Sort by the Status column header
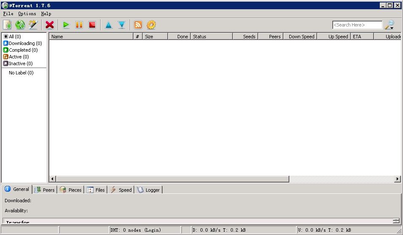 211,37
